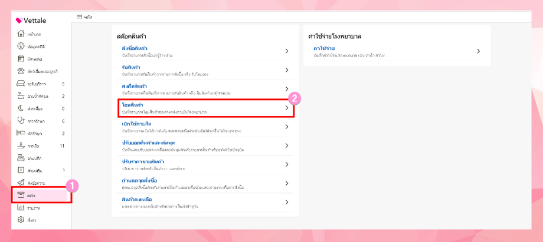Open the cash register retail icon
543x242 pixels.
pos(21,158)
